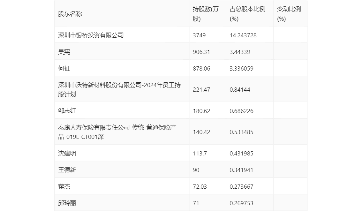This screenshot has height=211, width=362.
Task: Click the percentage 3.336059
Action: [x=241, y=69]
